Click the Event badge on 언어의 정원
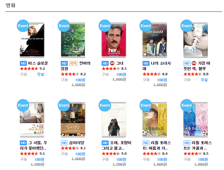224x170 pixels. pos(64,26)
